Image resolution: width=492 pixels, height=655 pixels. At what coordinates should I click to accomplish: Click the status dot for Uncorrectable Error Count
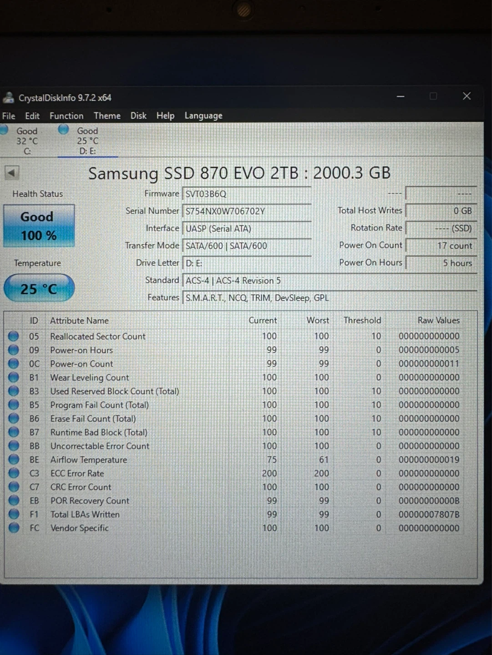[14, 445]
